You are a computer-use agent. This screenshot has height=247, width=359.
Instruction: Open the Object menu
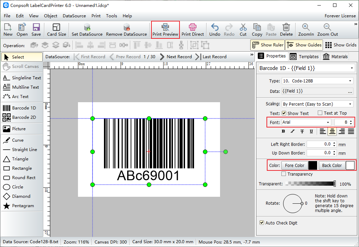pyautogui.click(x=51, y=16)
